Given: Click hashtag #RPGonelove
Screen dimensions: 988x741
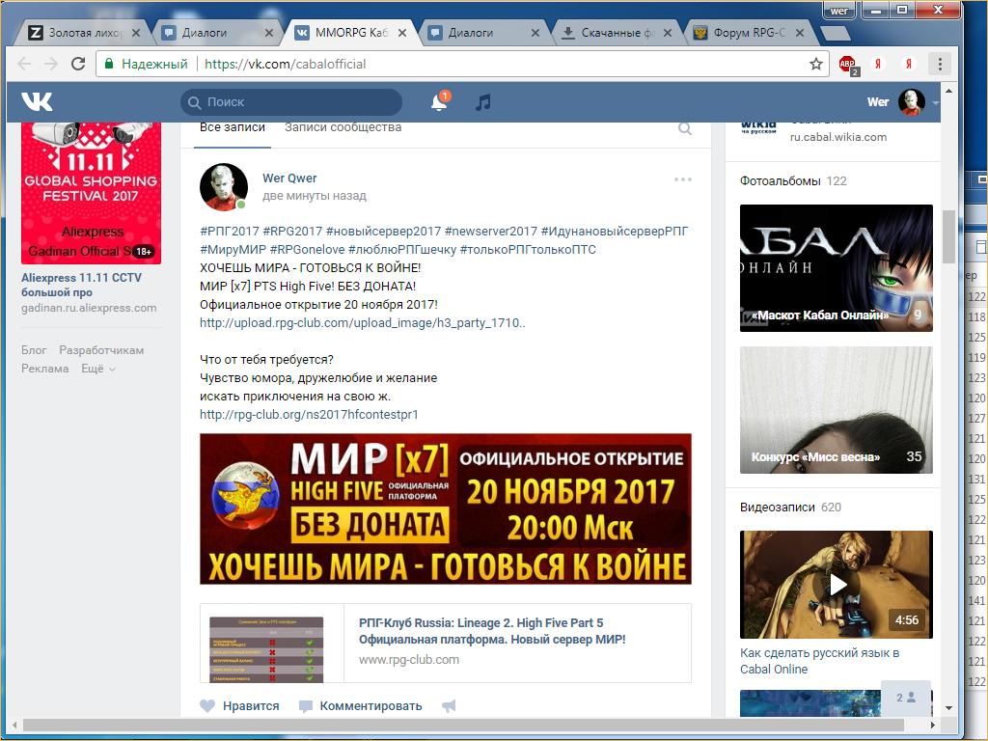Looking at the screenshot, I should click(307, 250).
